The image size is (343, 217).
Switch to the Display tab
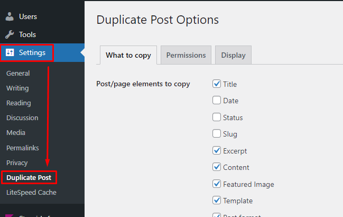(233, 55)
